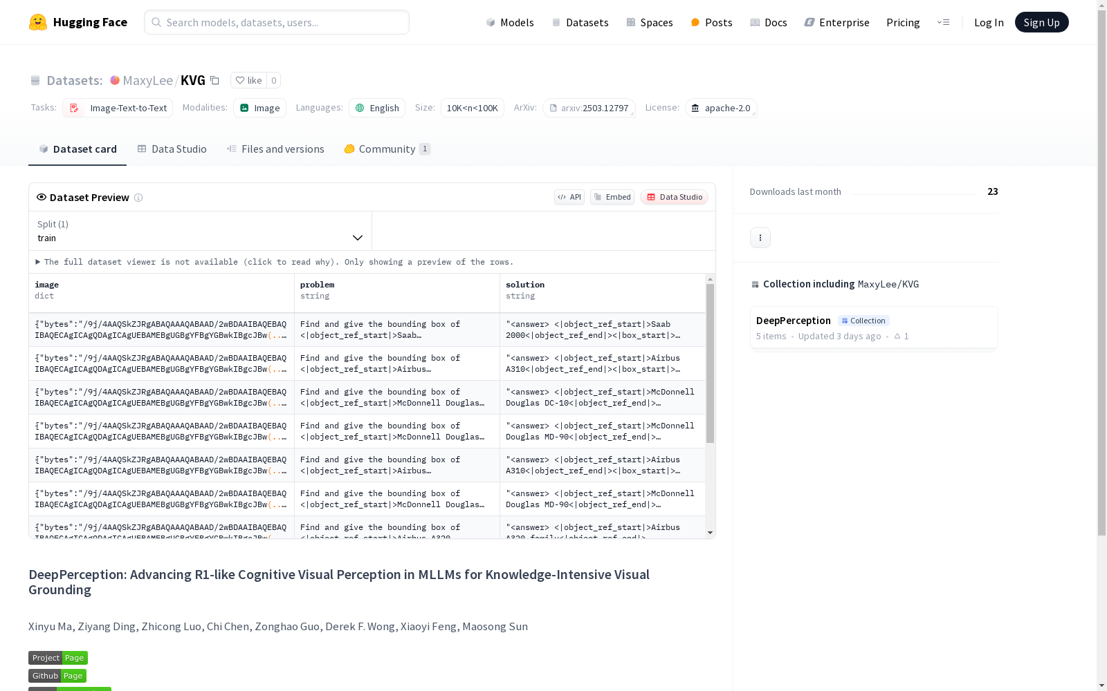Click the arXiv paper document icon

point(553,108)
